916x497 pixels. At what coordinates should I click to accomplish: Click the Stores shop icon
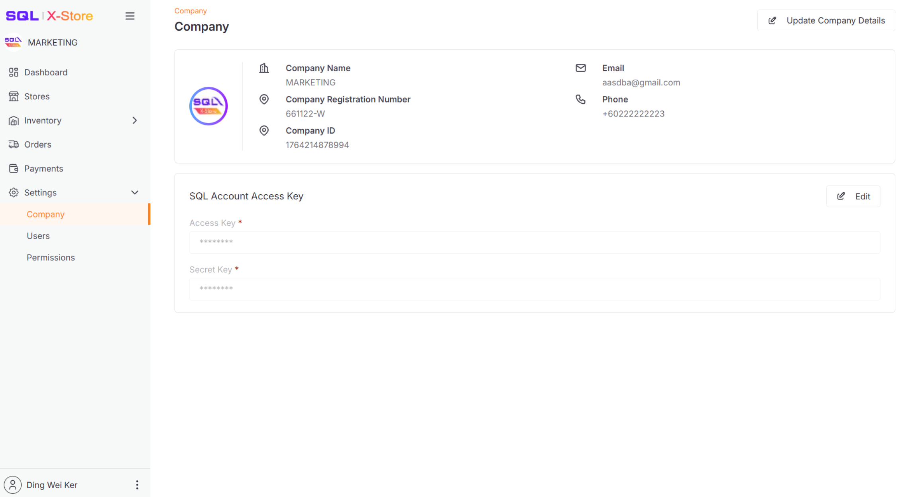tap(13, 96)
